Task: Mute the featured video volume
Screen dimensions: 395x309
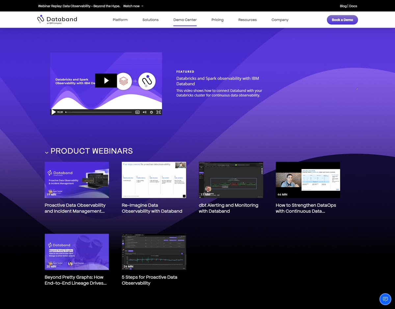Action: click(145, 112)
